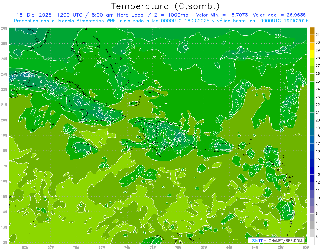Click the 24N latitude axis label
The height and width of the screenshot is (251, 325).
4,59
